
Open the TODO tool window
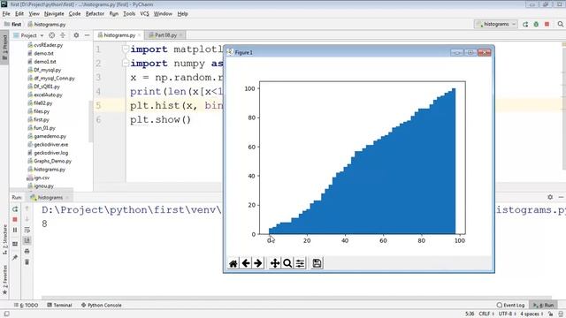[26, 305]
